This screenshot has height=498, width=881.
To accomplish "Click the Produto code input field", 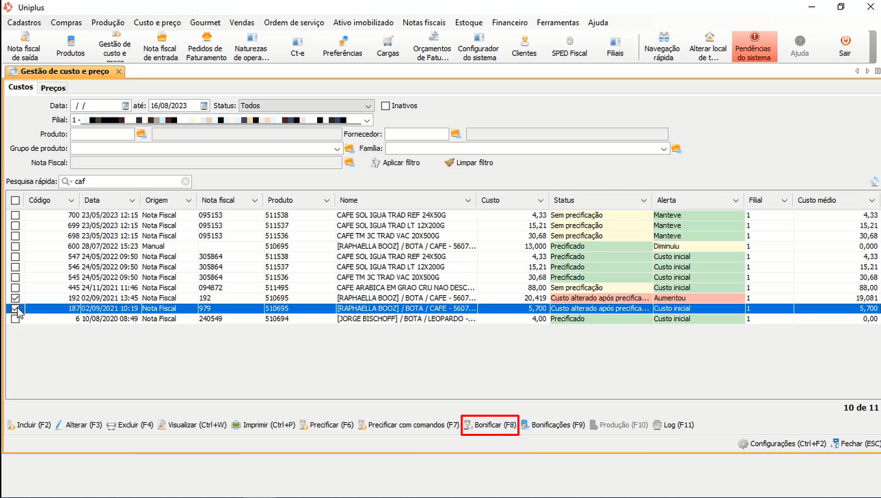I will click(103, 135).
